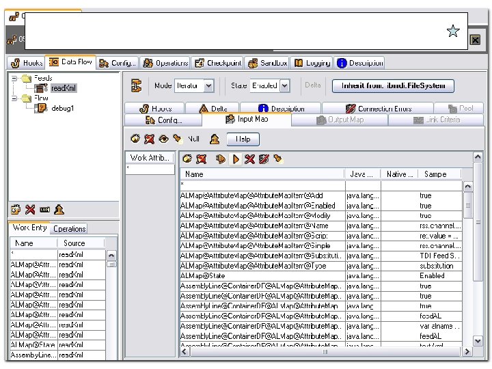The width and height of the screenshot is (492, 369).
Task: Click the Native... column header
Action: pyautogui.click(x=400, y=174)
